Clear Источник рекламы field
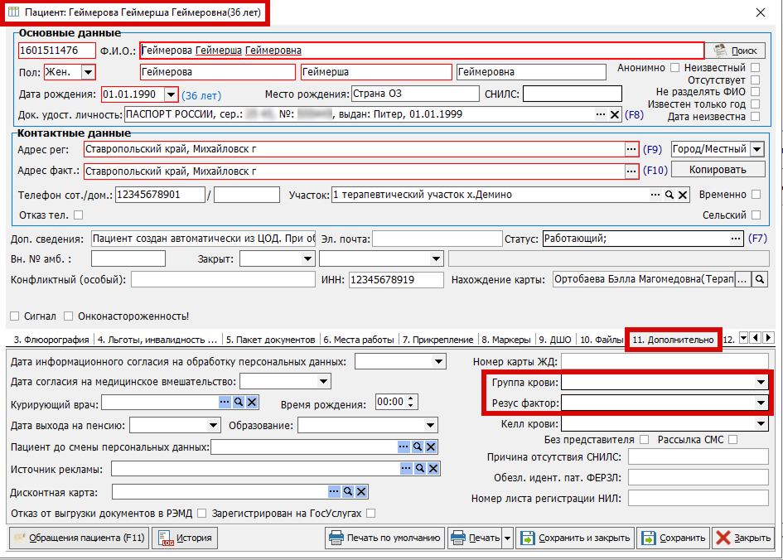Image resolution: width=783 pixels, height=560 pixels. (x=433, y=468)
